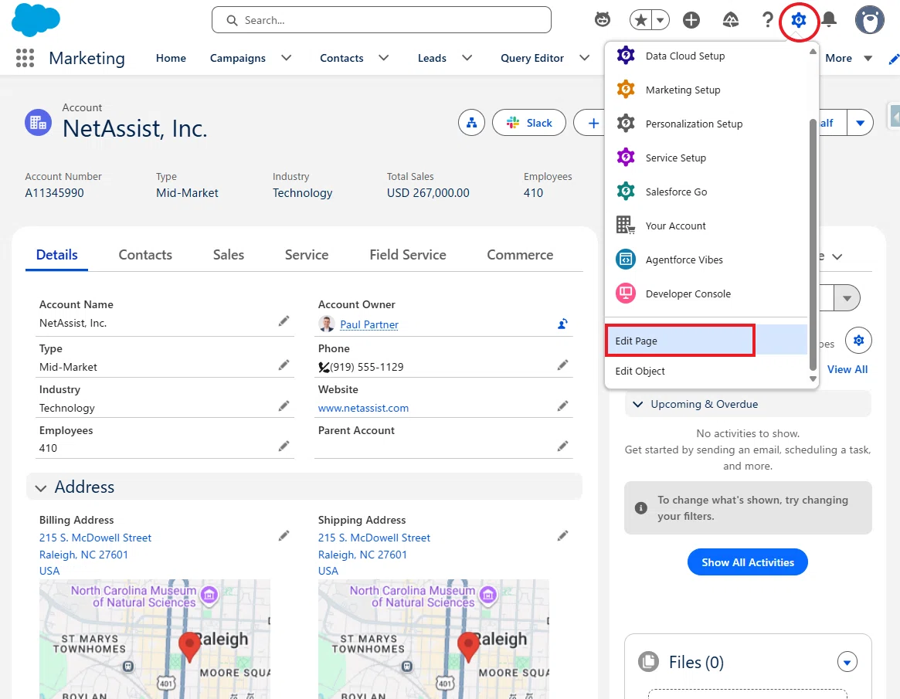Edit Parent Account pencil icon
Screen dimensions: 900x699
pyautogui.click(x=562, y=446)
